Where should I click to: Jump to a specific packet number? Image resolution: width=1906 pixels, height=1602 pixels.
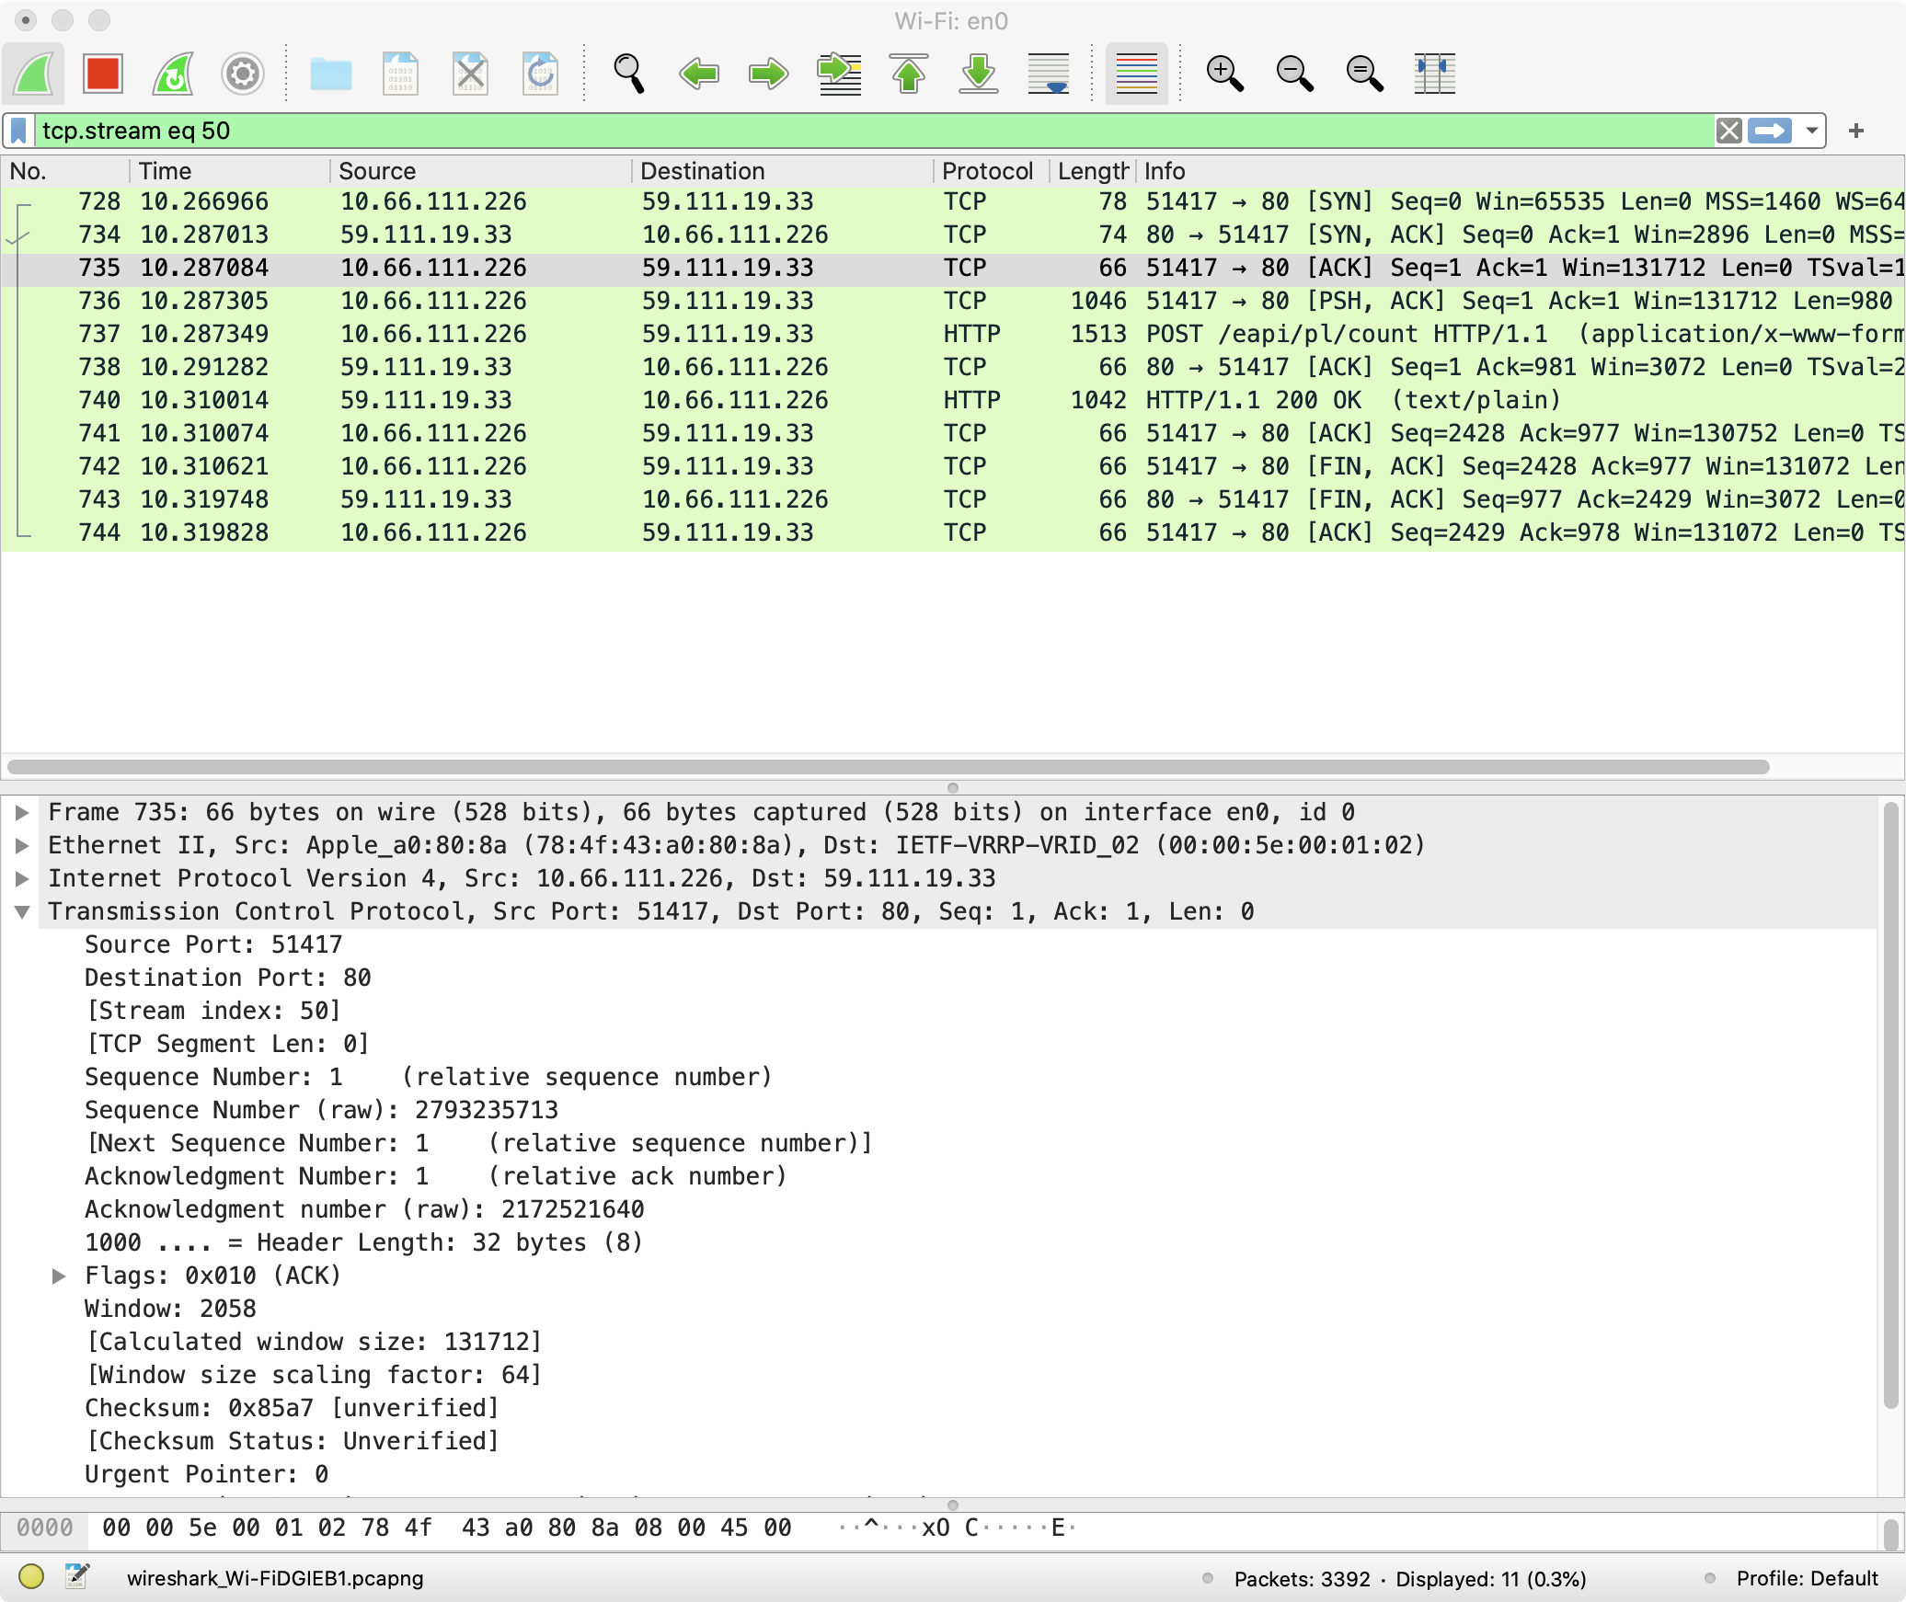pos(839,74)
